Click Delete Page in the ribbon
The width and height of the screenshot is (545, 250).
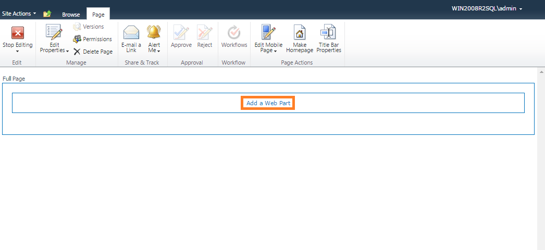93,52
